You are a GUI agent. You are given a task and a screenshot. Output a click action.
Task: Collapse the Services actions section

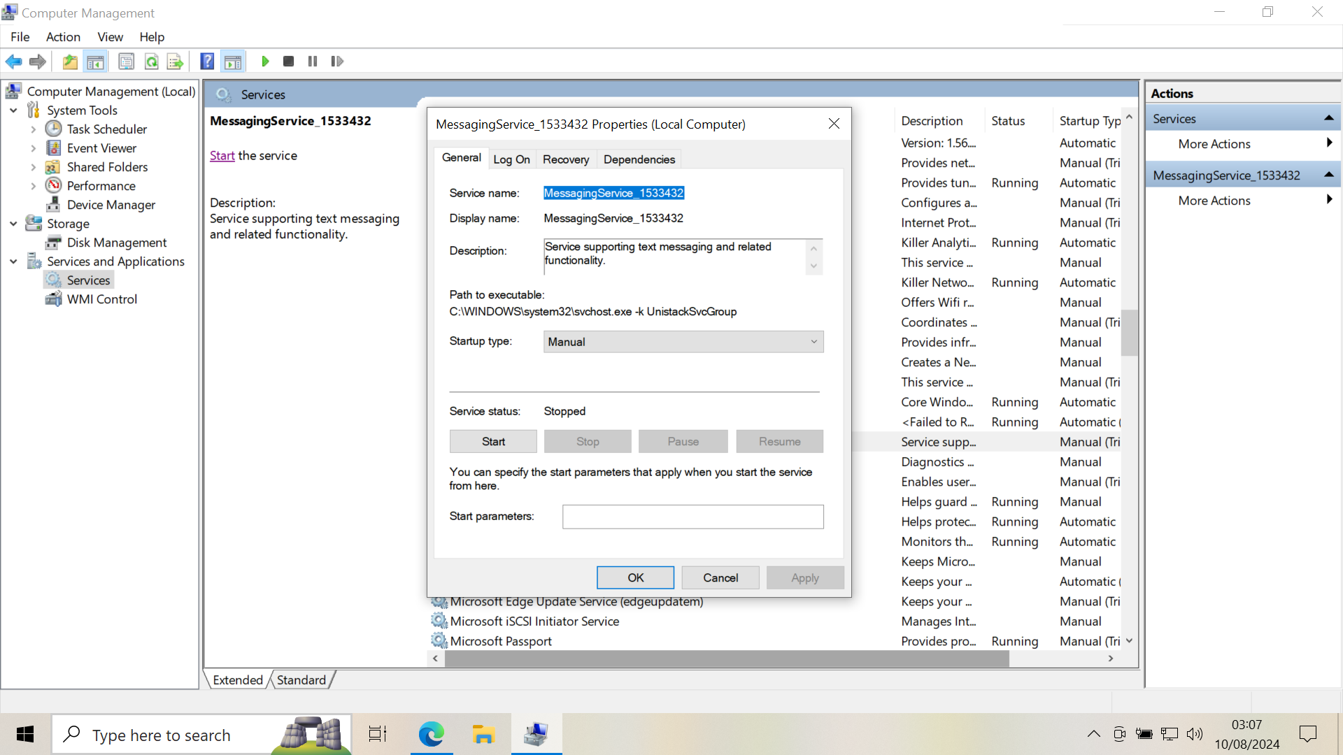(x=1328, y=119)
